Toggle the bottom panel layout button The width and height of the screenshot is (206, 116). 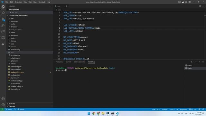coord(183,2)
